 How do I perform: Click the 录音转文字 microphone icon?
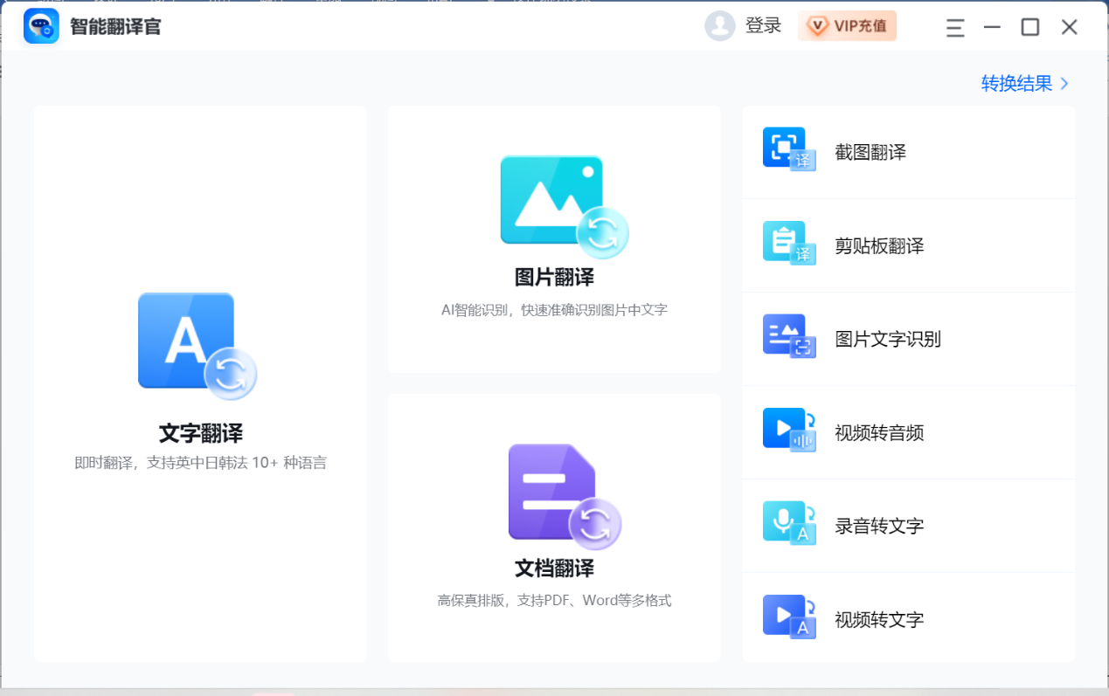point(789,523)
